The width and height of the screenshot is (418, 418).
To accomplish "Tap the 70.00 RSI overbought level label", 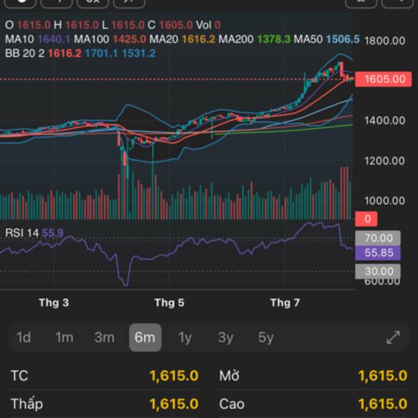I will pos(378,238).
